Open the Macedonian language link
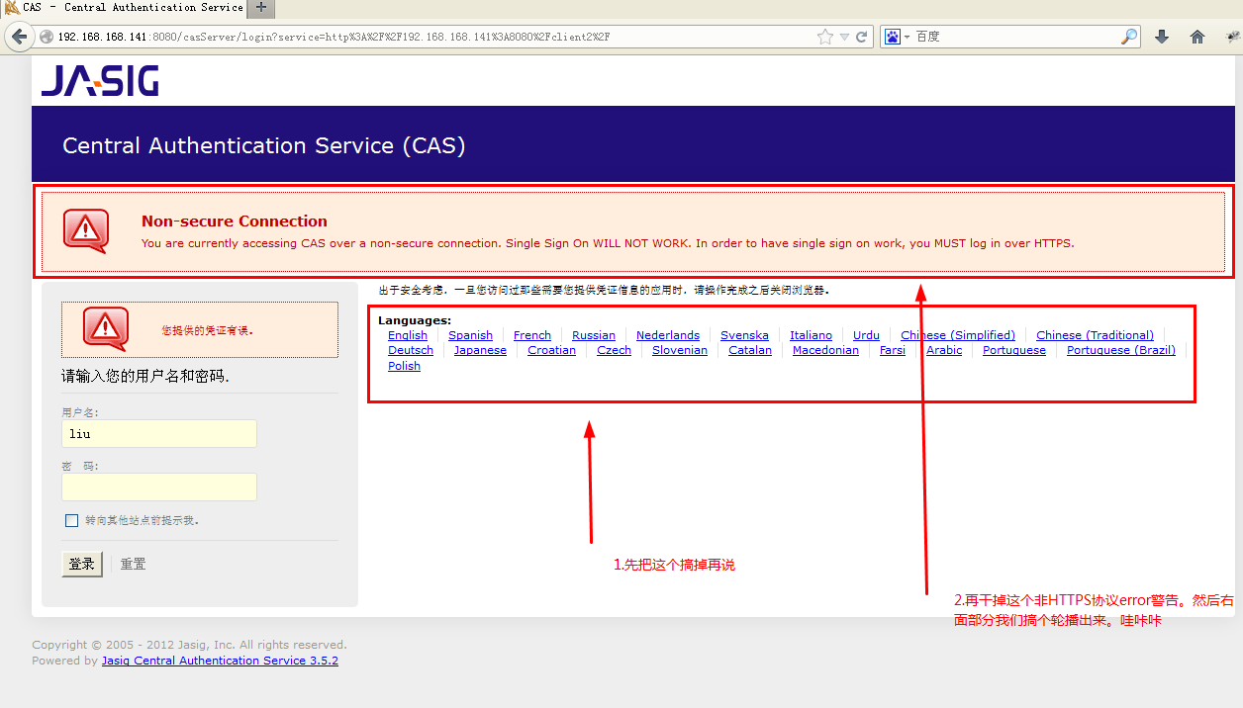Viewport: 1243px width, 708px height. point(825,350)
